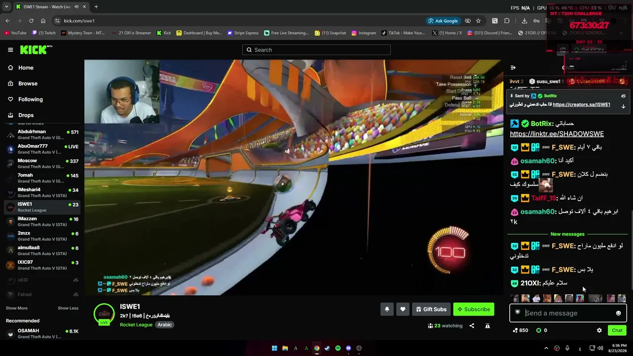Image resolution: width=633 pixels, height=356 pixels.
Task: Jump to New messages in chat
Action: pyautogui.click(x=567, y=234)
